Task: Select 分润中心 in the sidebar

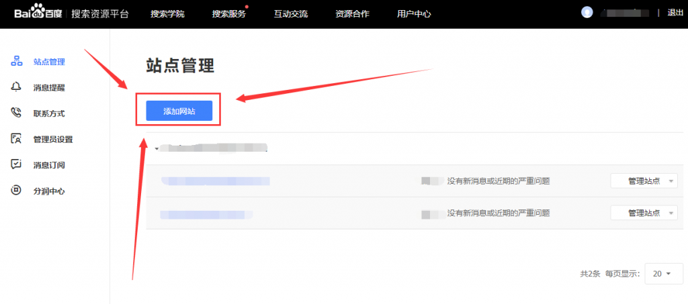Action: (x=49, y=191)
